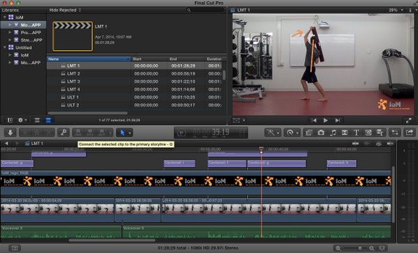Show the Transitions browser
Viewport: 418px width, 253px height.
(345, 132)
